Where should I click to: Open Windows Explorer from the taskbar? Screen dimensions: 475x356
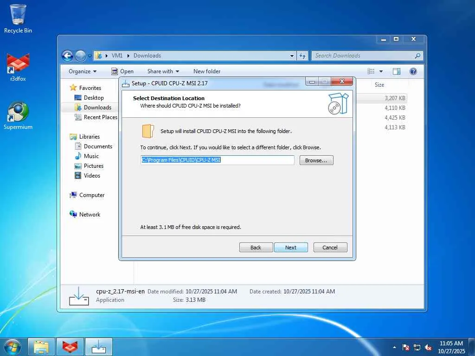(x=41, y=347)
